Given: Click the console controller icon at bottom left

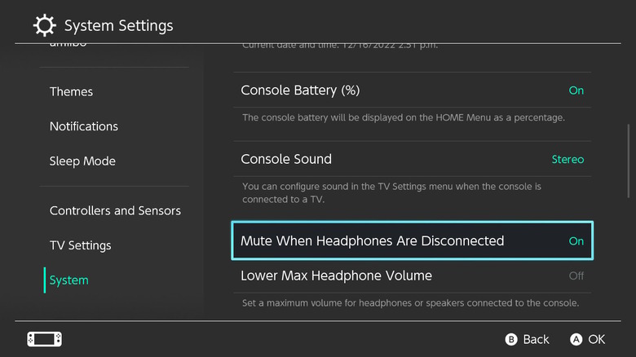Looking at the screenshot, I should tap(44, 339).
